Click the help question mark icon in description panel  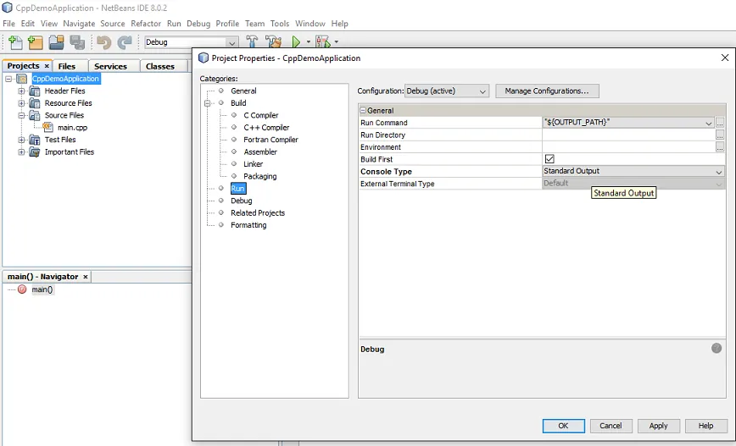716,348
